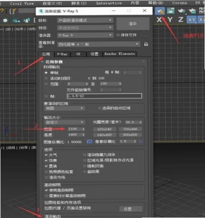Open Render Setup teapot-with-gear icon

click(160, 11)
